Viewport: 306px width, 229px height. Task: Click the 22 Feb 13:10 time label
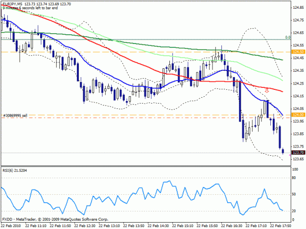[x=109, y=226]
